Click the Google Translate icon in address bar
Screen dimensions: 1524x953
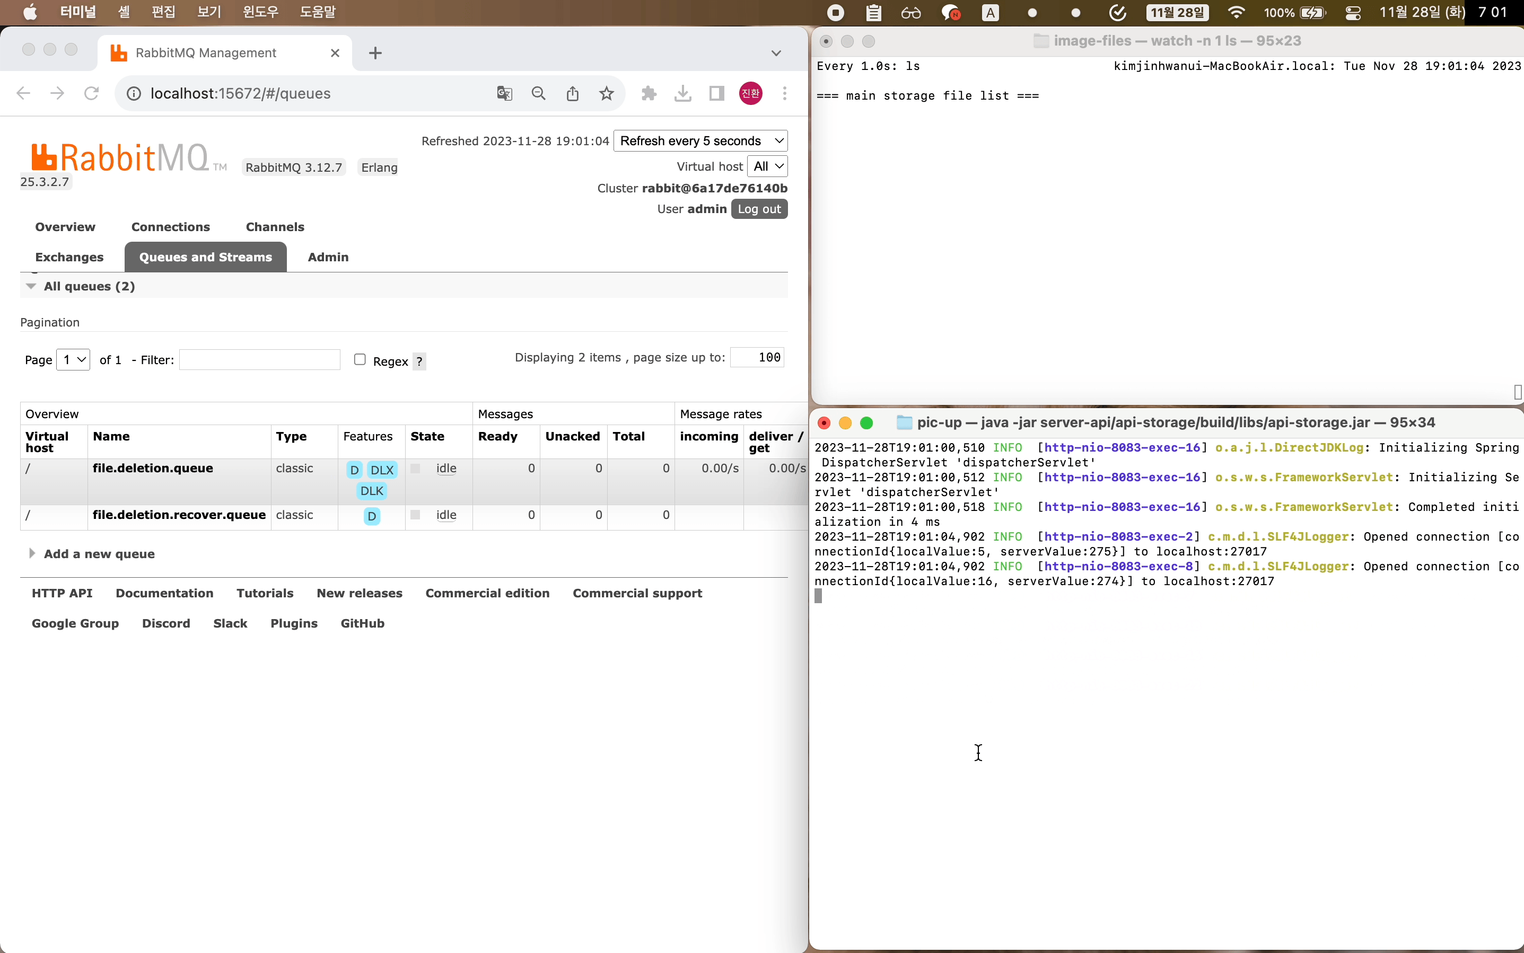click(504, 93)
